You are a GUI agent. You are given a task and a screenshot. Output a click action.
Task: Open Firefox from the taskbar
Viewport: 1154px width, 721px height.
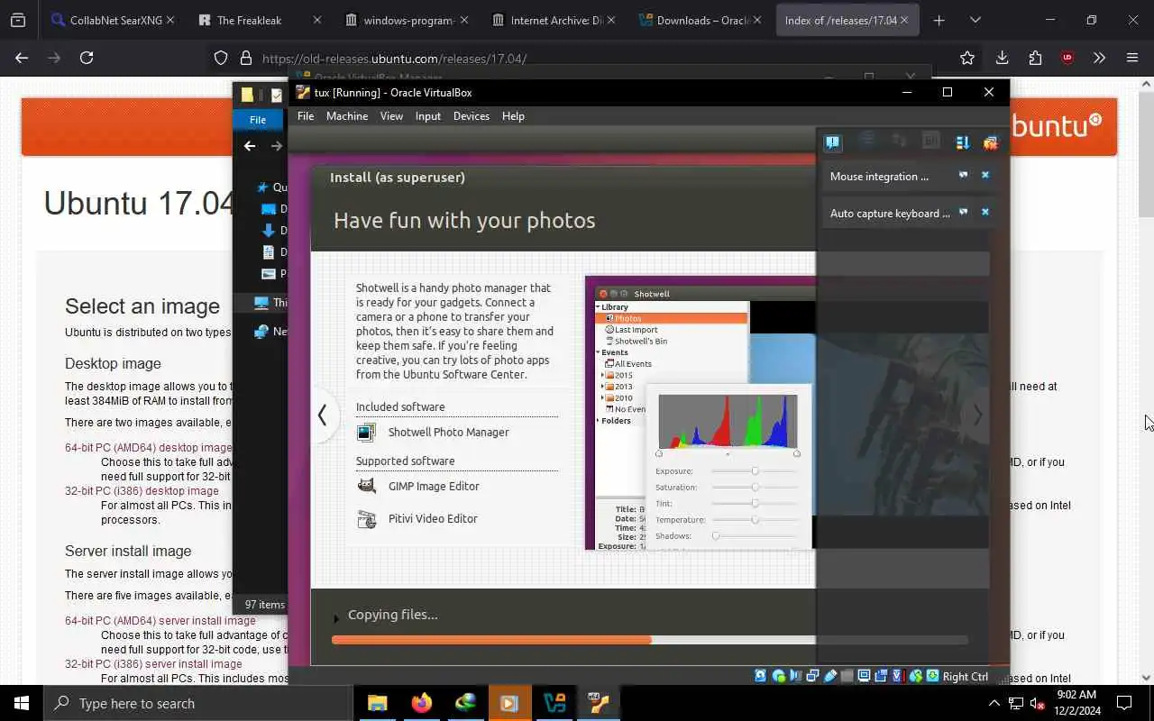click(421, 703)
